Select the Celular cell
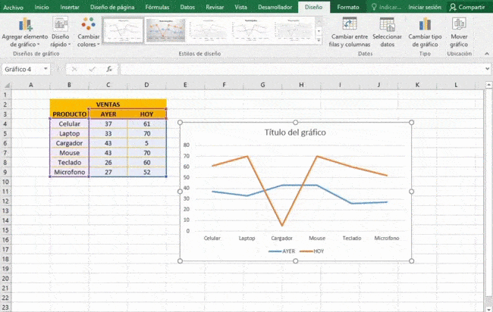Image resolution: width=493 pixels, height=312 pixels. [x=70, y=123]
